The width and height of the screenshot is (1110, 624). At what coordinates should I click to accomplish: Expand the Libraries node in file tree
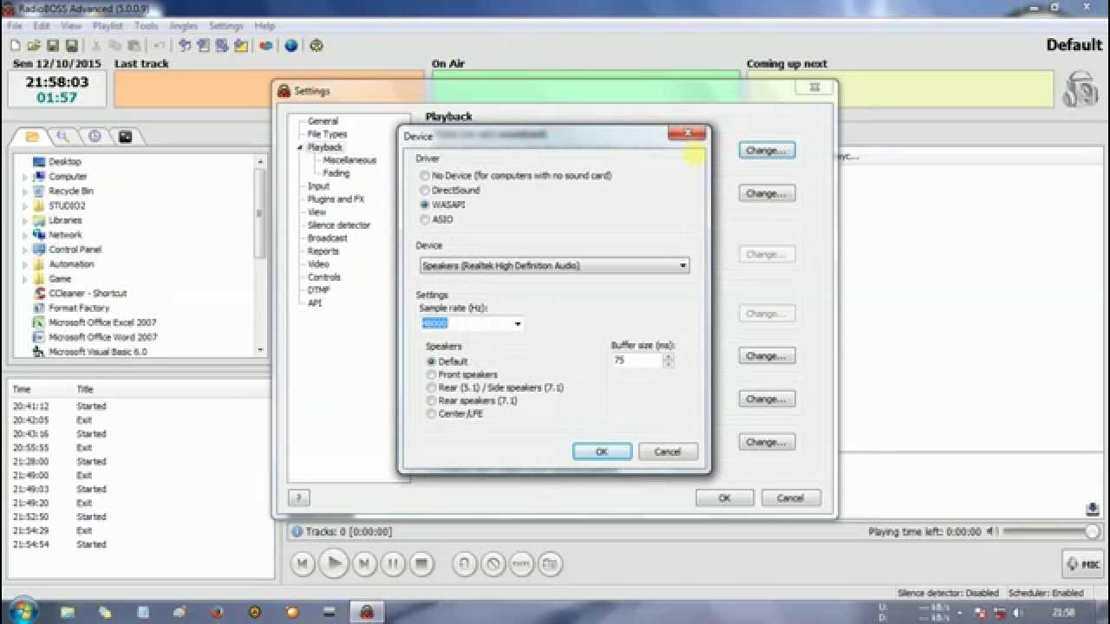[25, 221]
